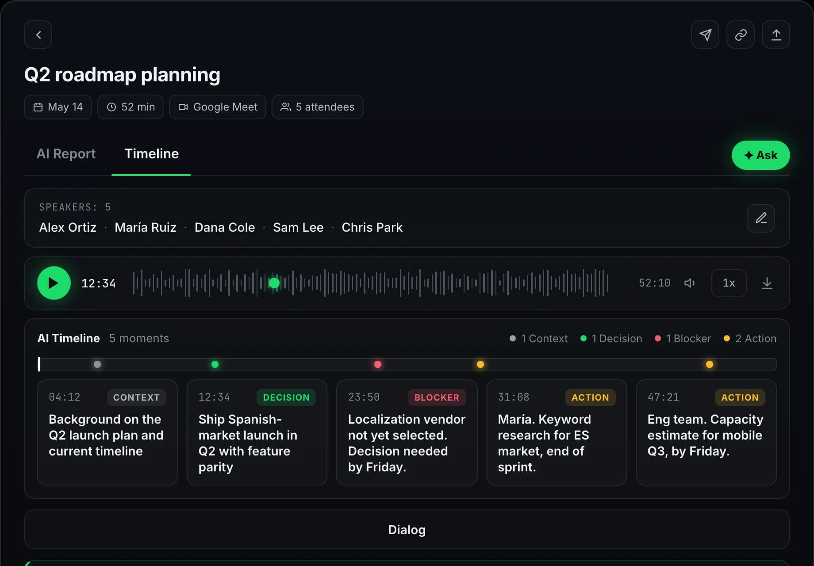Click the 52 min duration chip
This screenshot has height=566, width=814.
click(131, 107)
